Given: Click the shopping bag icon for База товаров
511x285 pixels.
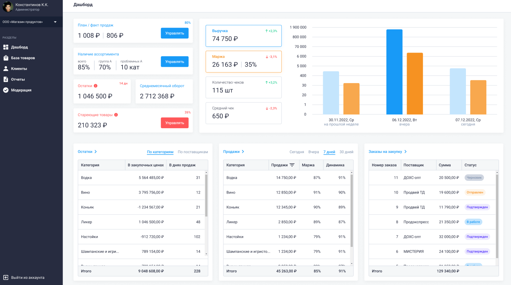Looking at the screenshot, I should 6,58.
